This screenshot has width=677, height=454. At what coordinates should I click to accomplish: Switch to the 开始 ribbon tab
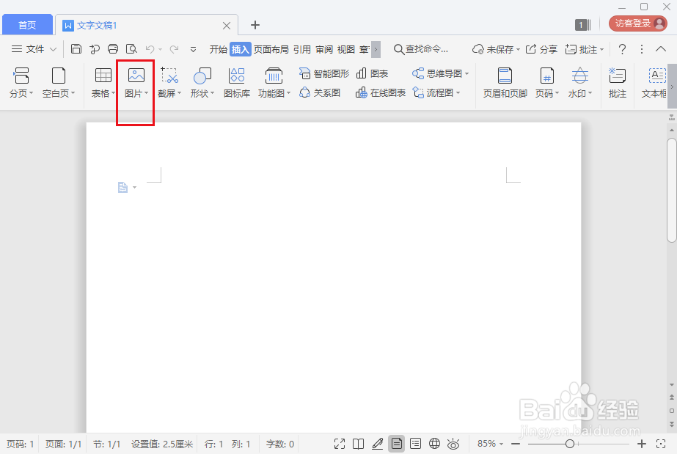(x=218, y=49)
